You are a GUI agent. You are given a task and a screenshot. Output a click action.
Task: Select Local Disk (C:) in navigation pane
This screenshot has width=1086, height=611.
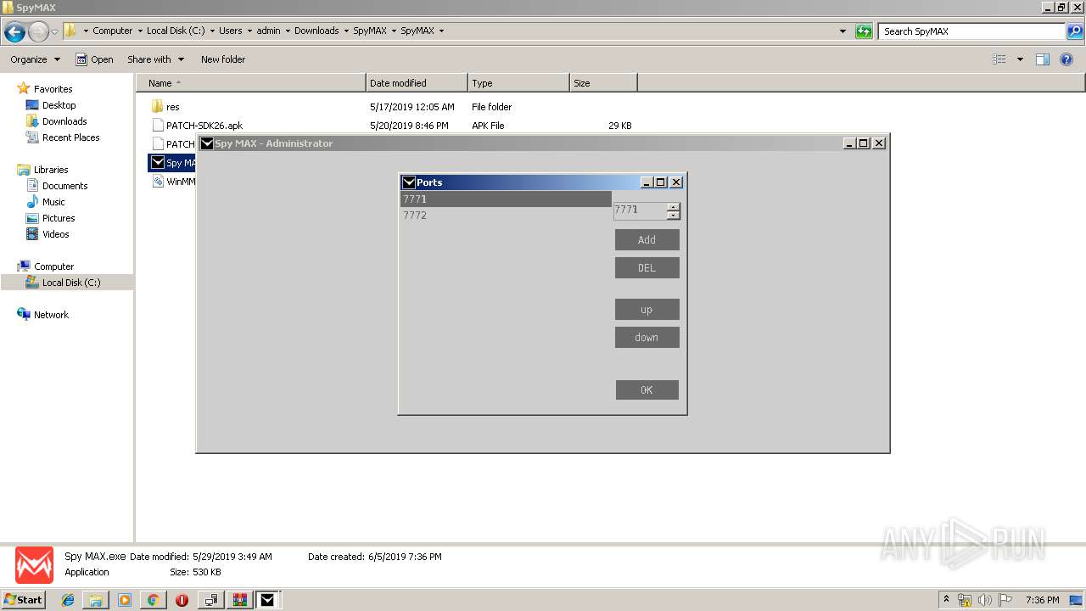[x=71, y=283]
